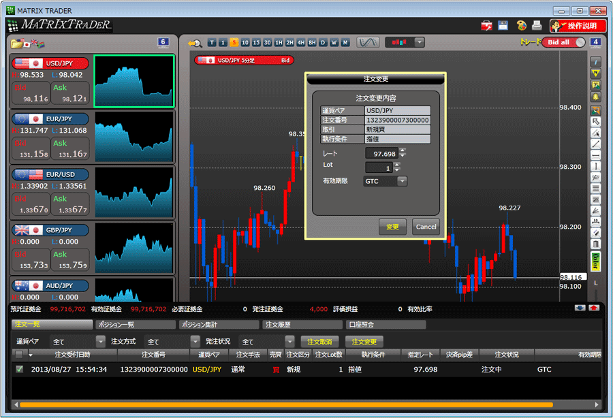Select the 15 minute timeframe button
Viewport: 613px width, 418px height.
(256, 43)
